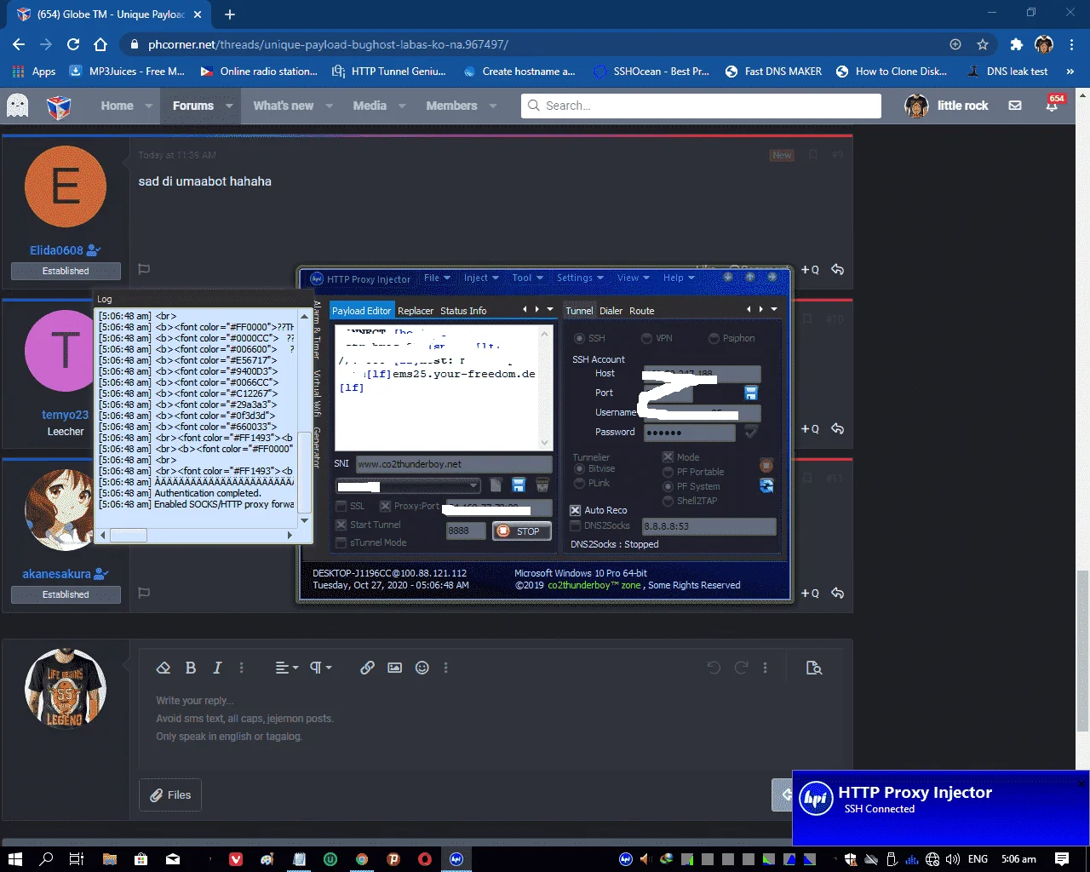Viewport: 1090px width, 872px height.
Task: Open Windows Start menu
Action: coord(14,859)
